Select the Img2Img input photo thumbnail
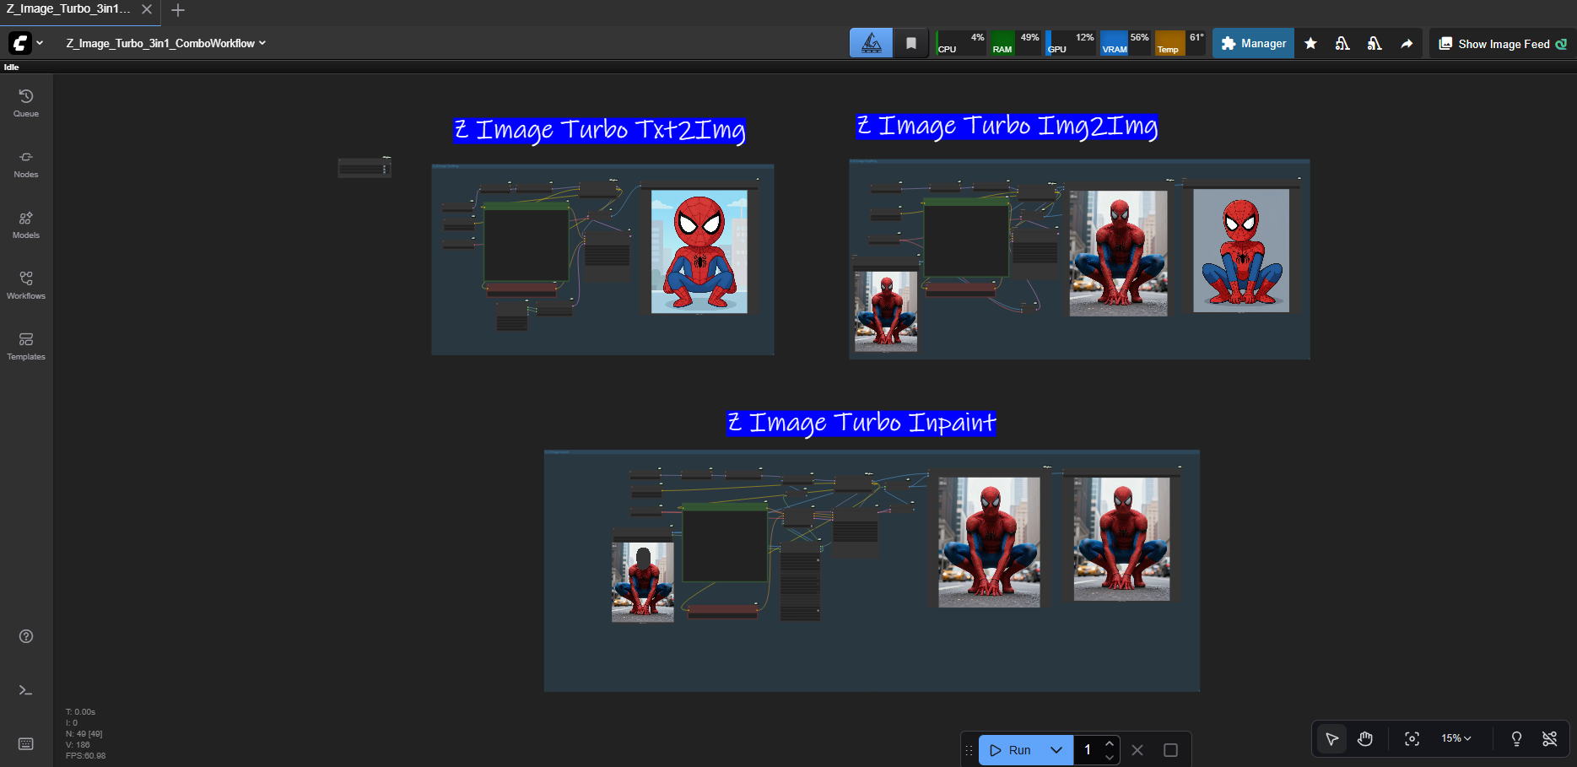 coord(886,311)
